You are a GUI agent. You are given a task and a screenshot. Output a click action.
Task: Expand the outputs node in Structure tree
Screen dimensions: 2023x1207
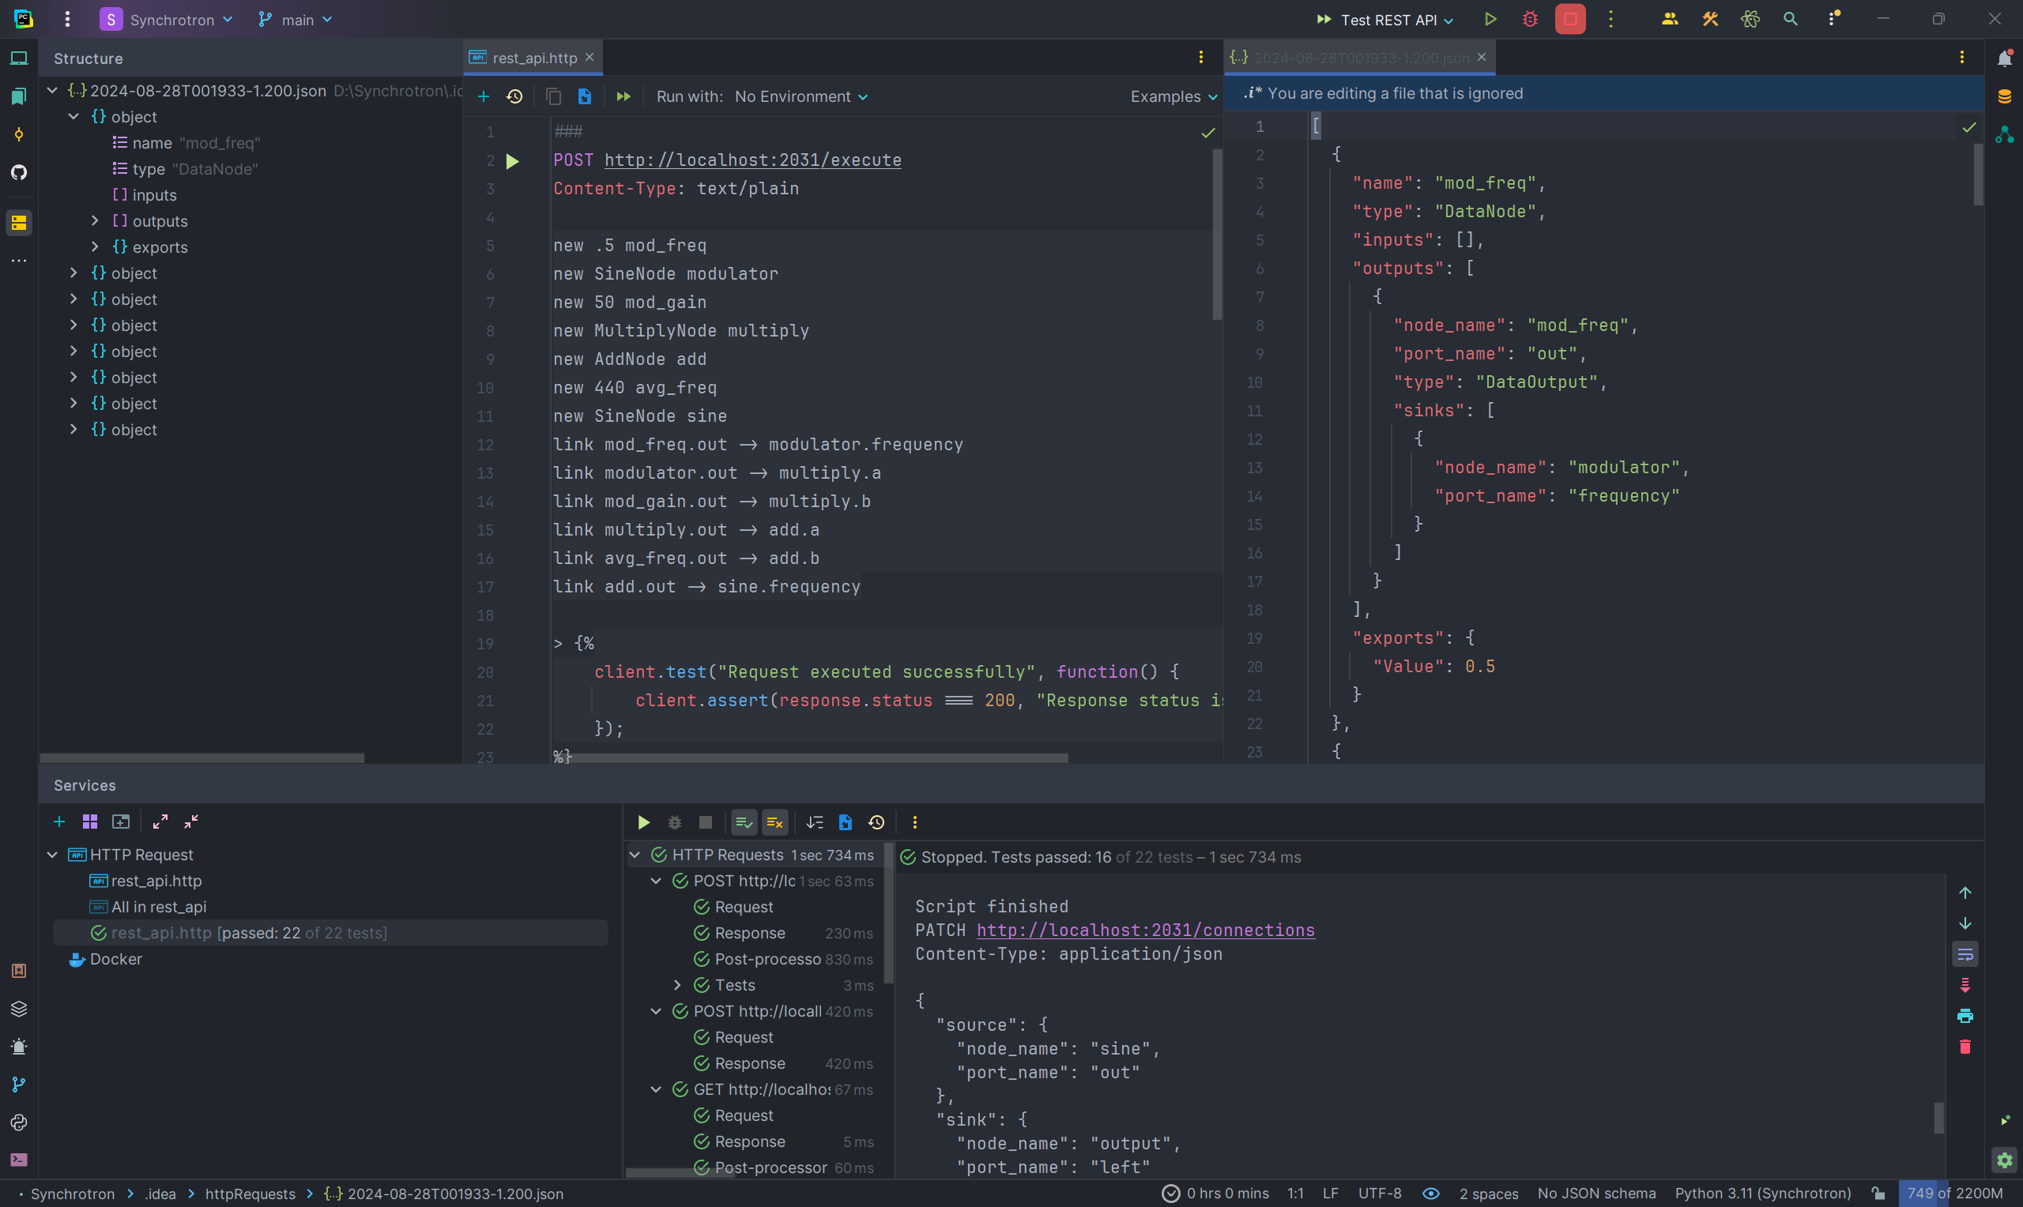point(95,221)
